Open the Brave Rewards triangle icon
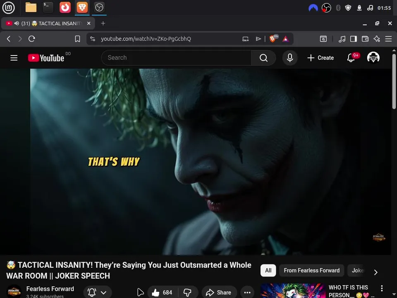 (x=286, y=39)
